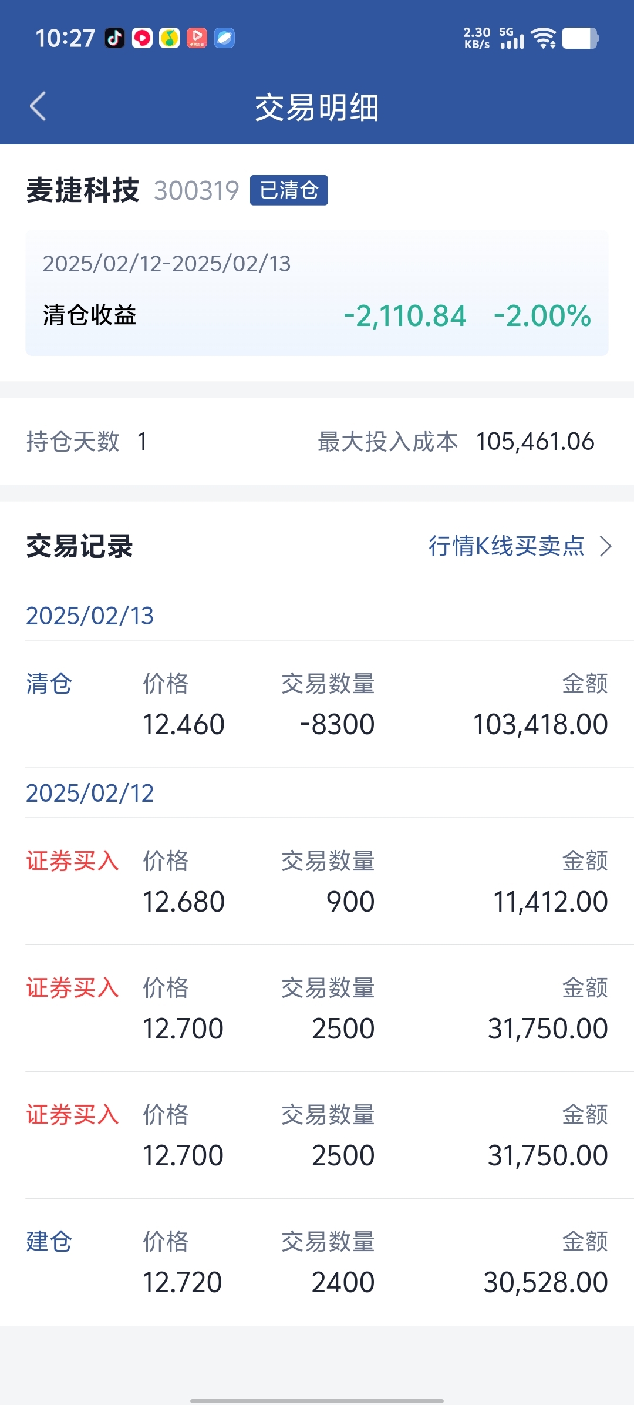The height and width of the screenshot is (1405, 634).
Task: Select the 2025/02/12 date header
Action: click(x=90, y=793)
